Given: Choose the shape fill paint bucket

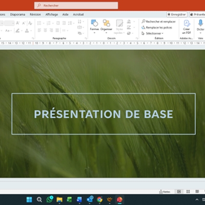Looking at the screenshot, I should pos(129,22).
